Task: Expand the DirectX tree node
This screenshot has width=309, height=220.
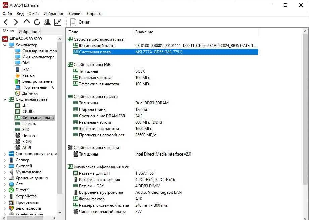Action: click(5, 190)
